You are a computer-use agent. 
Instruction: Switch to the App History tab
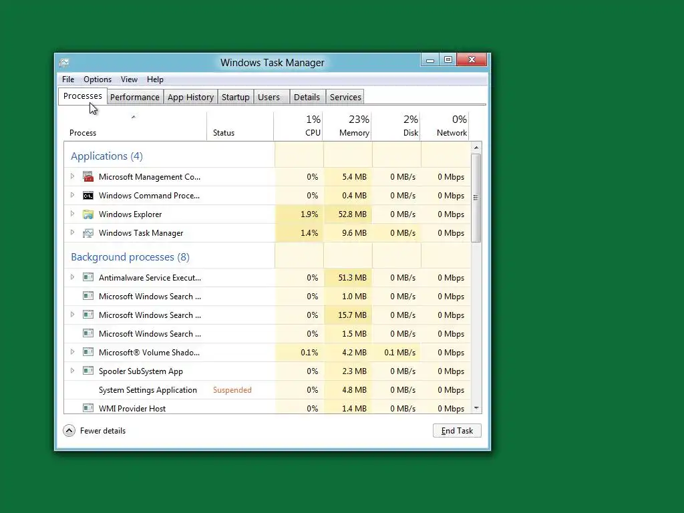click(x=190, y=97)
